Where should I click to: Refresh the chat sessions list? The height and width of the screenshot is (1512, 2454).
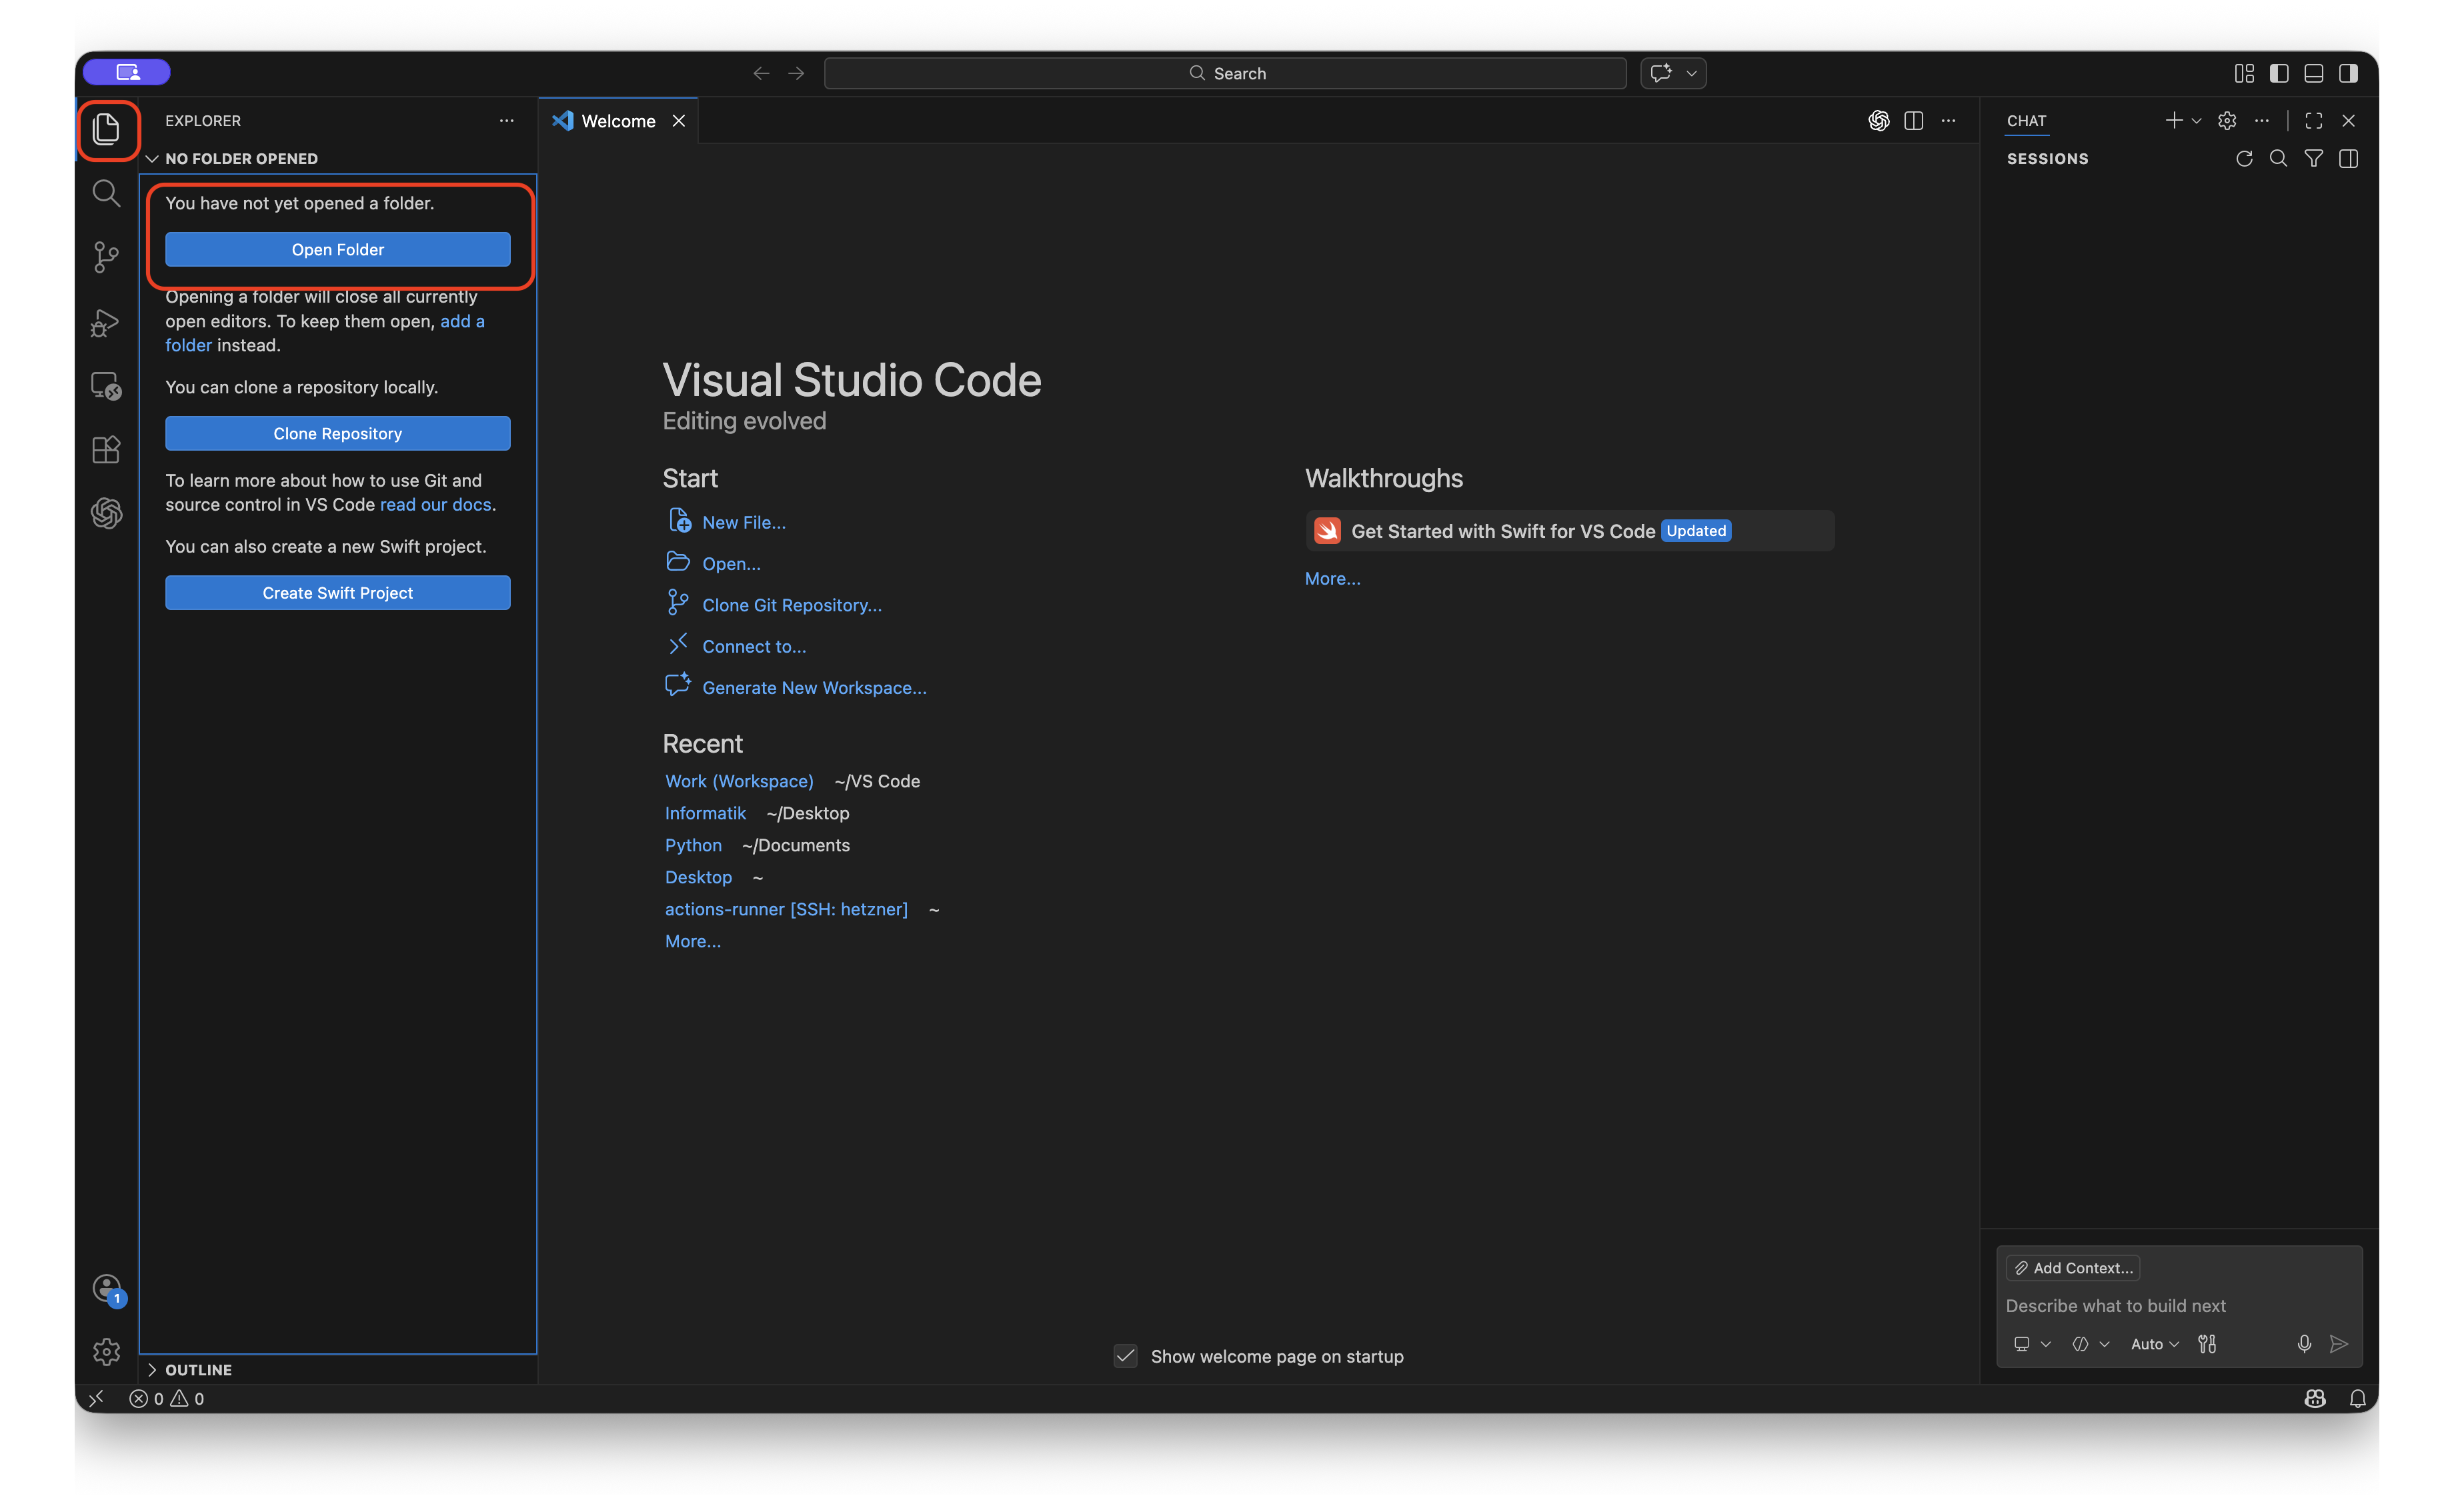[x=2244, y=159]
